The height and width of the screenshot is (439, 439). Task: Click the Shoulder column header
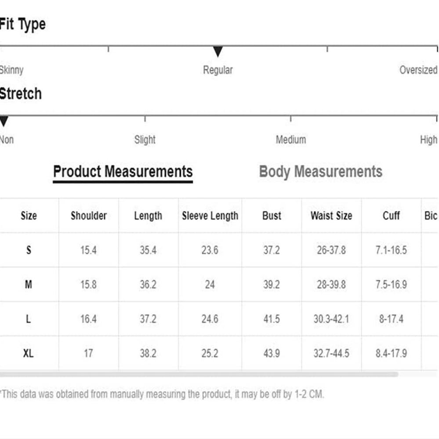click(x=89, y=216)
